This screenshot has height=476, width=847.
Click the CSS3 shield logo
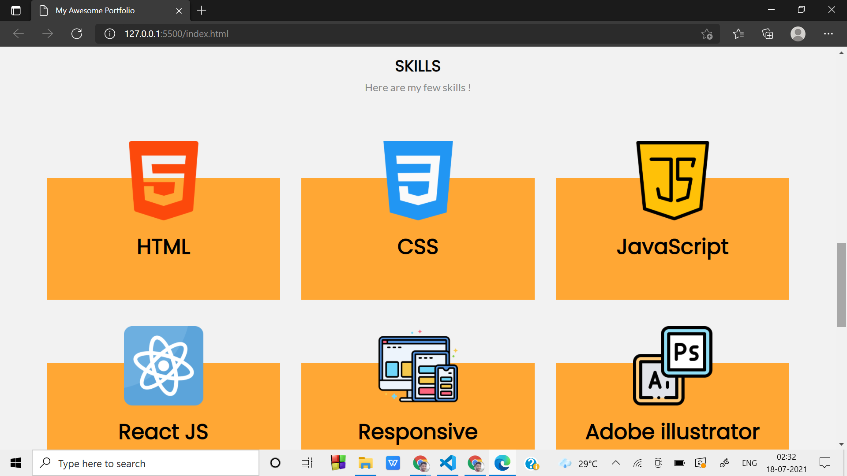click(418, 180)
